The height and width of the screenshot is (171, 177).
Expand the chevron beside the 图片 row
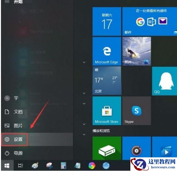tap(84, 124)
